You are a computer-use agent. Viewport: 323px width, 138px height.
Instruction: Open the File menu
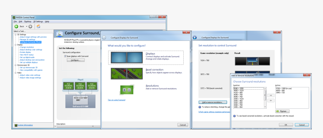(x=15, y=21)
